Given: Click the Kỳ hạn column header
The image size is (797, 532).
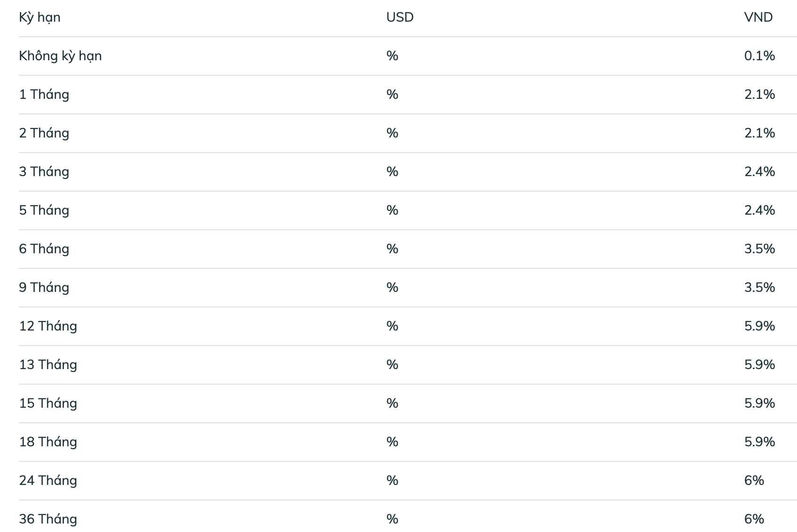Looking at the screenshot, I should pyautogui.click(x=40, y=17).
